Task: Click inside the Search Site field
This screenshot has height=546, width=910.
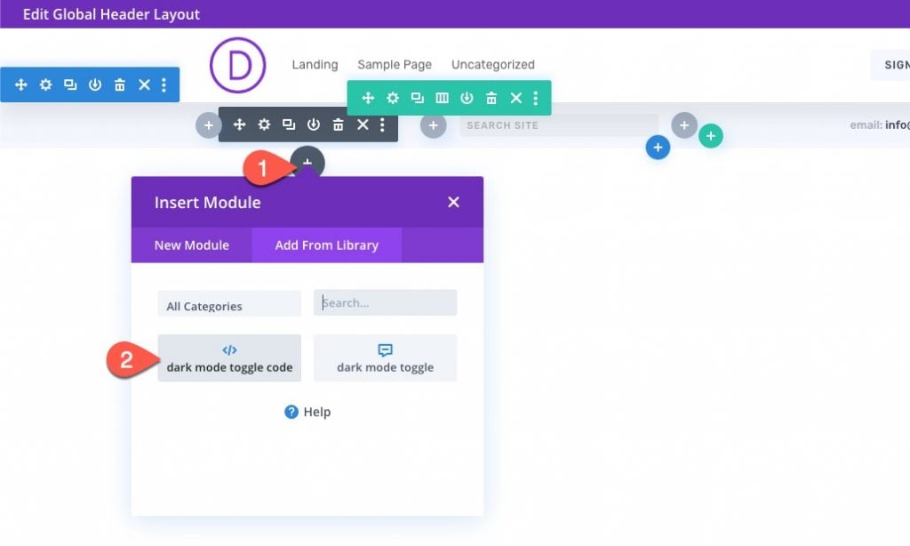Action: (x=558, y=125)
